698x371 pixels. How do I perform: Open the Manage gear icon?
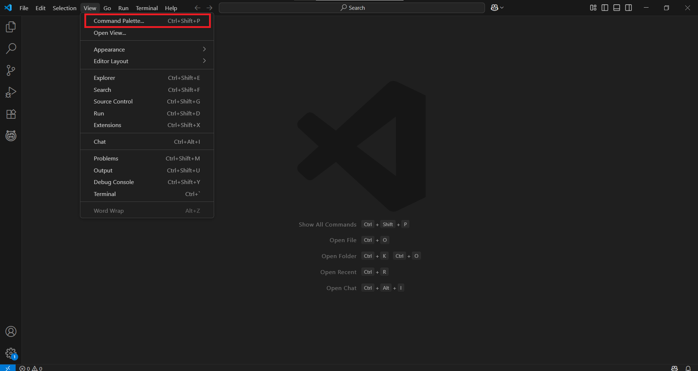(x=11, y=353)
